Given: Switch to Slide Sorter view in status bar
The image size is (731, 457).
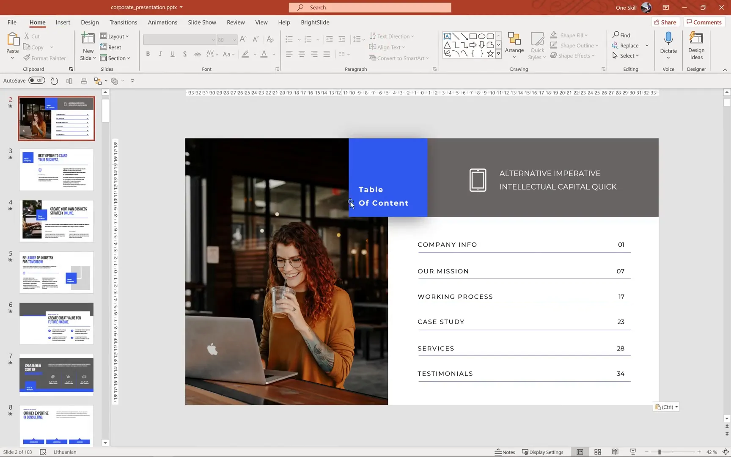Looking at the screenshot, I should click(598, 451).
